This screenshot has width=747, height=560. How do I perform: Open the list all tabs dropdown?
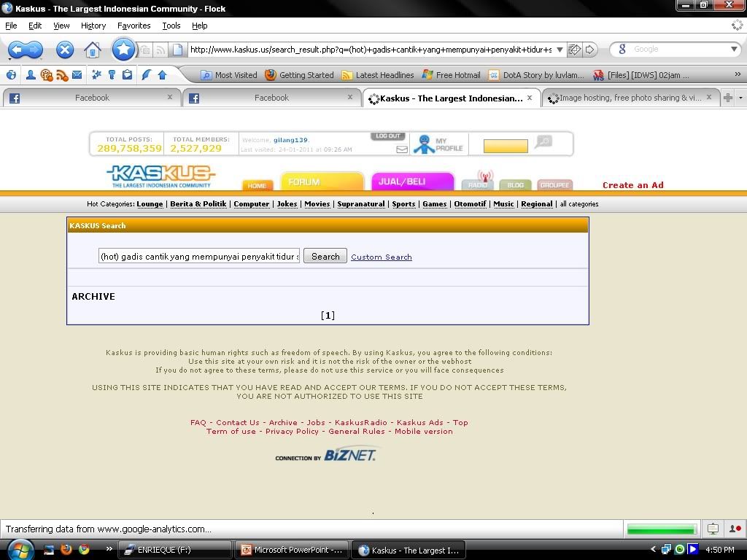[740, 98]
